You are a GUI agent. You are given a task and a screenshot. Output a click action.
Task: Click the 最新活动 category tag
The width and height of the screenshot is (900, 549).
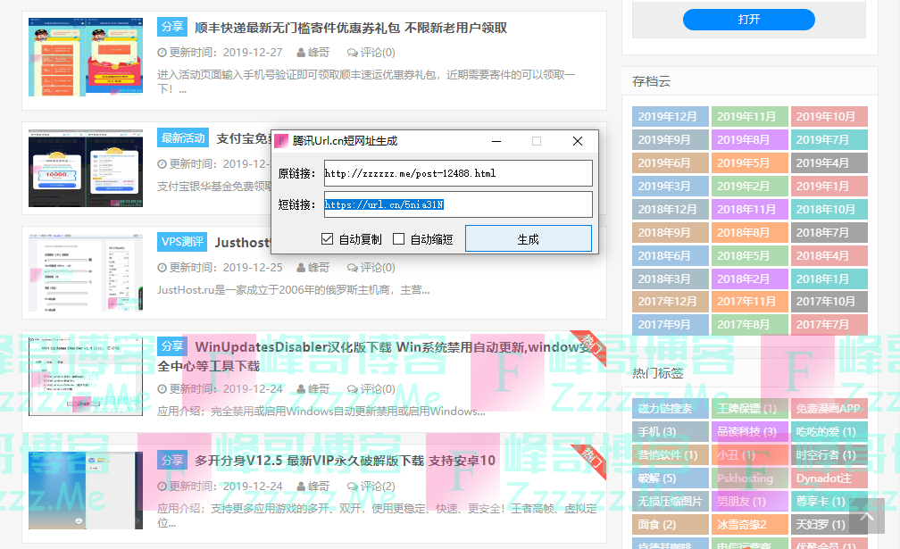coord(183,138)
